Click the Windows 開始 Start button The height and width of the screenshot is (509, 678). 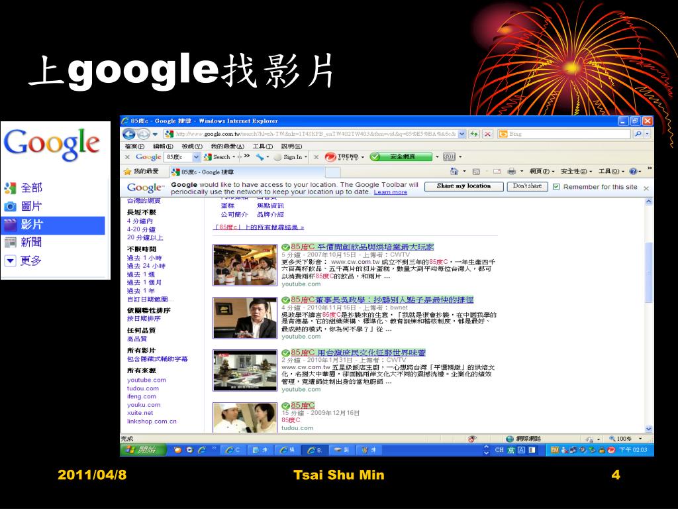click(143, 450)
